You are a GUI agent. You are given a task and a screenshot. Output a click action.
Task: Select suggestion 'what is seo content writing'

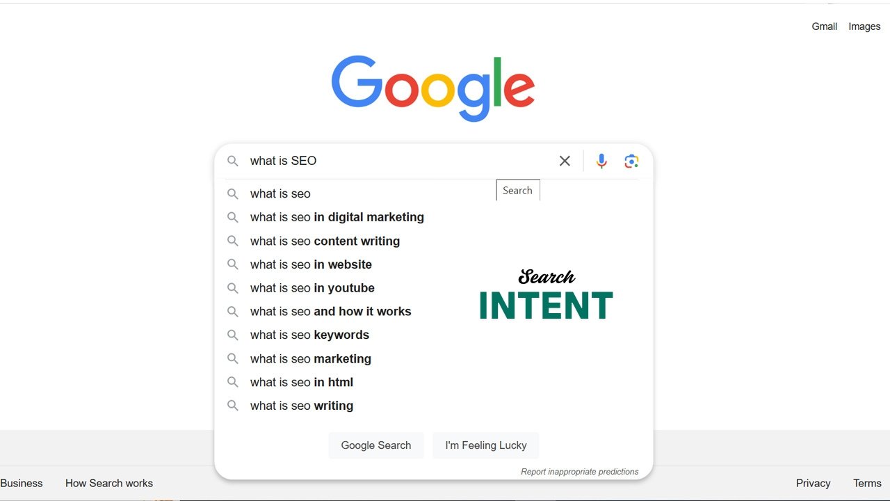[325, 241]
